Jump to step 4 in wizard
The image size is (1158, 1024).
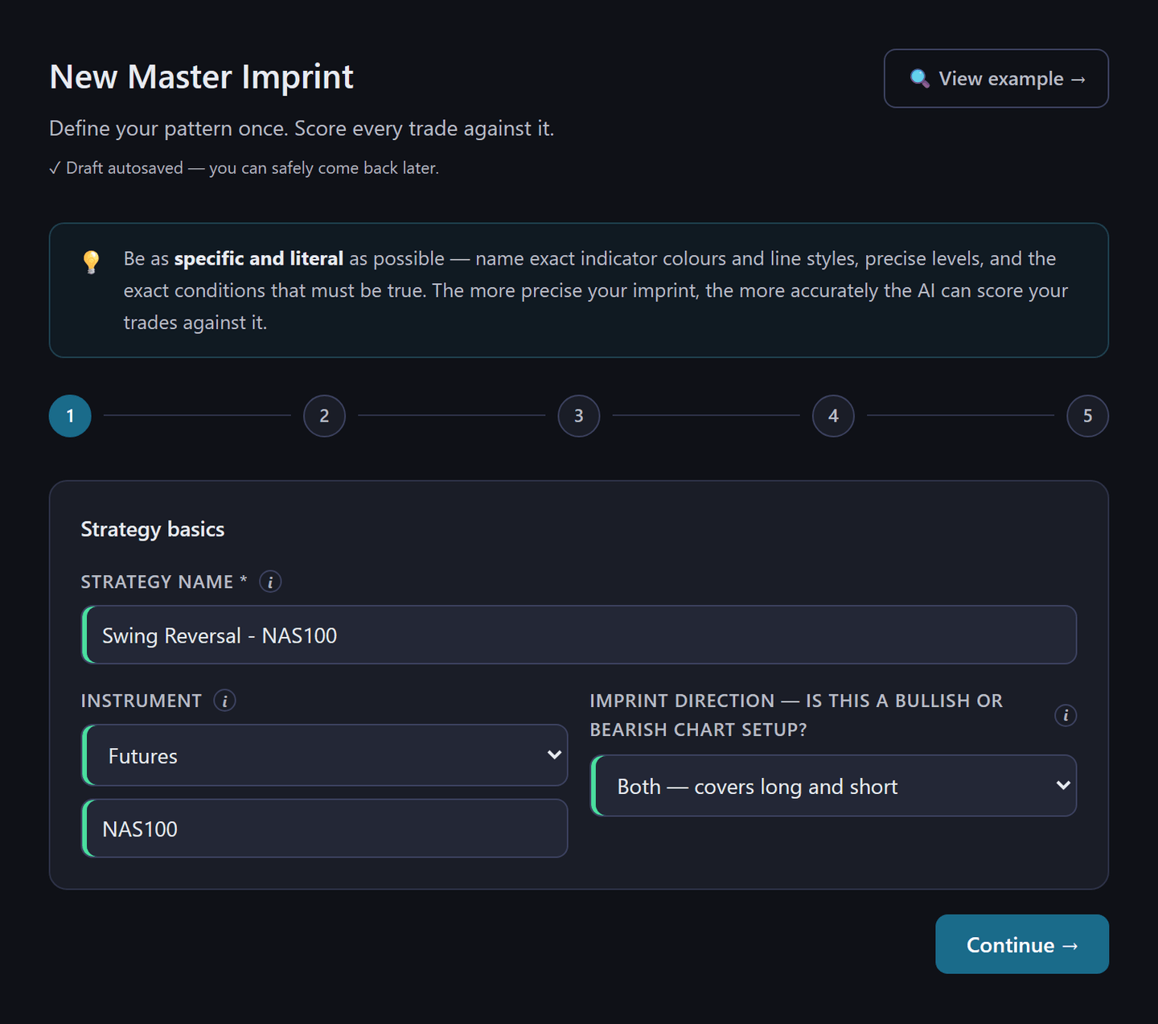pos(833,416)
